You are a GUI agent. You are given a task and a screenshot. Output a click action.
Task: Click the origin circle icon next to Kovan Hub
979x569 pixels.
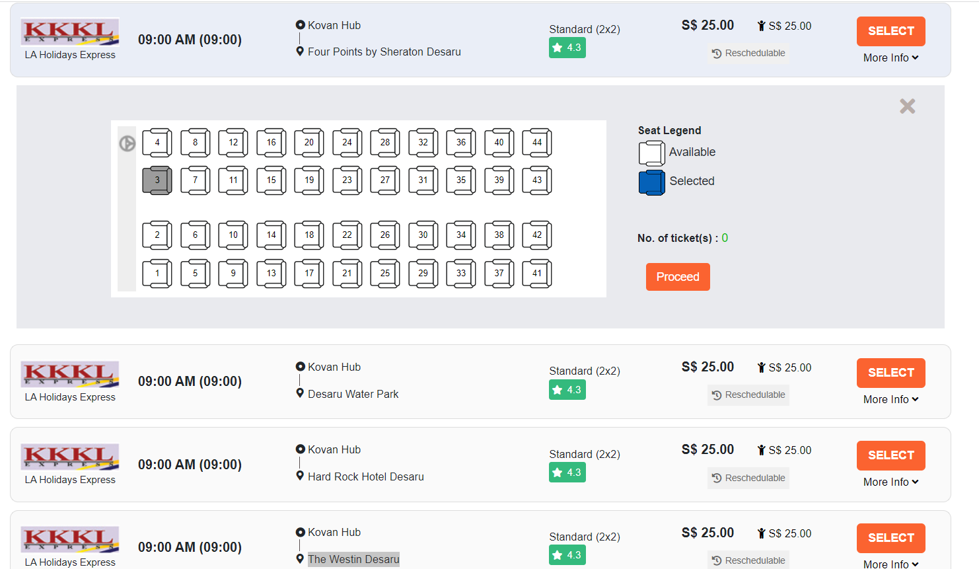[302, 24]
